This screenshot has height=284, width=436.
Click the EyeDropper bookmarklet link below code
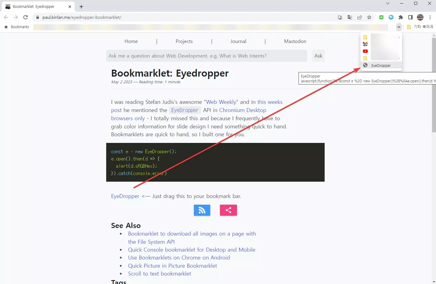coord(125,196)
